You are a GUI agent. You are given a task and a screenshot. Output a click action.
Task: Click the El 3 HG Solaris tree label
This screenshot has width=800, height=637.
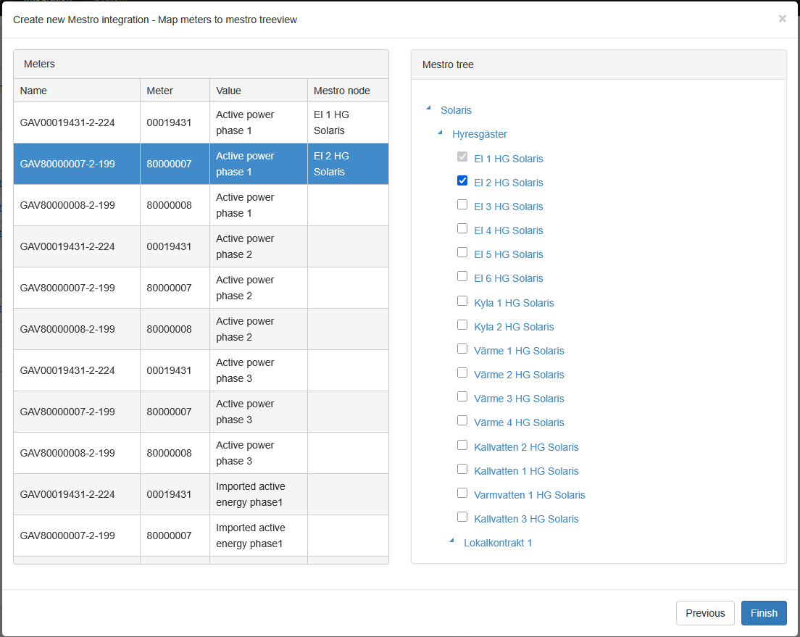509,207
